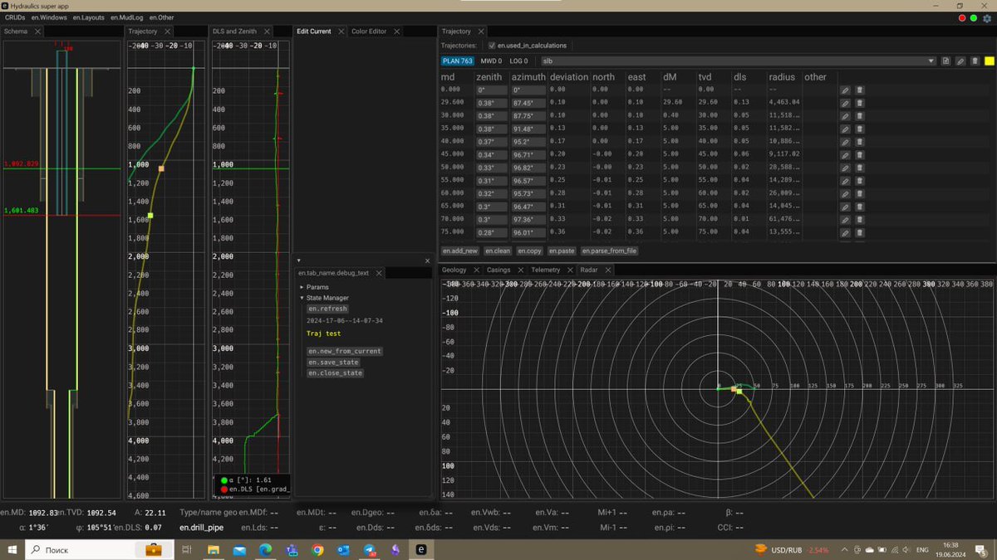
Task: Click the pencil icon next to slb dropdown
Action: (960, 61)
